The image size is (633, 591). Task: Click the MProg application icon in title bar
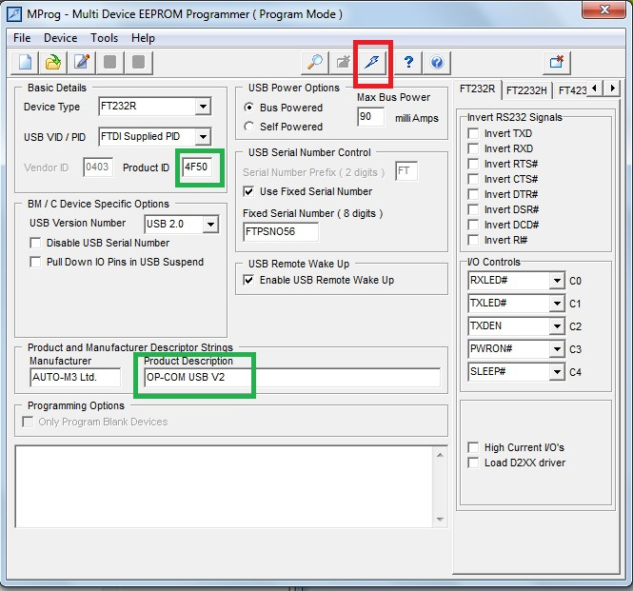[14, 14]
